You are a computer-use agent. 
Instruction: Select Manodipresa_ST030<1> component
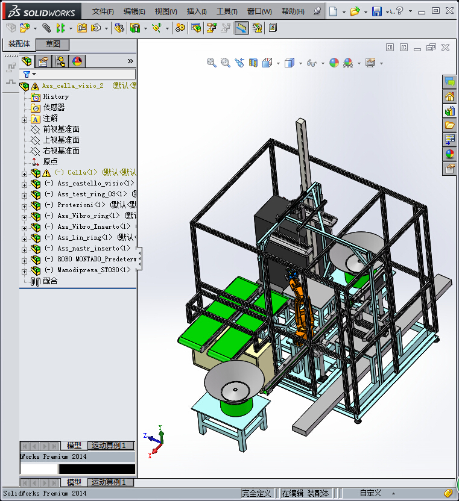94,270
